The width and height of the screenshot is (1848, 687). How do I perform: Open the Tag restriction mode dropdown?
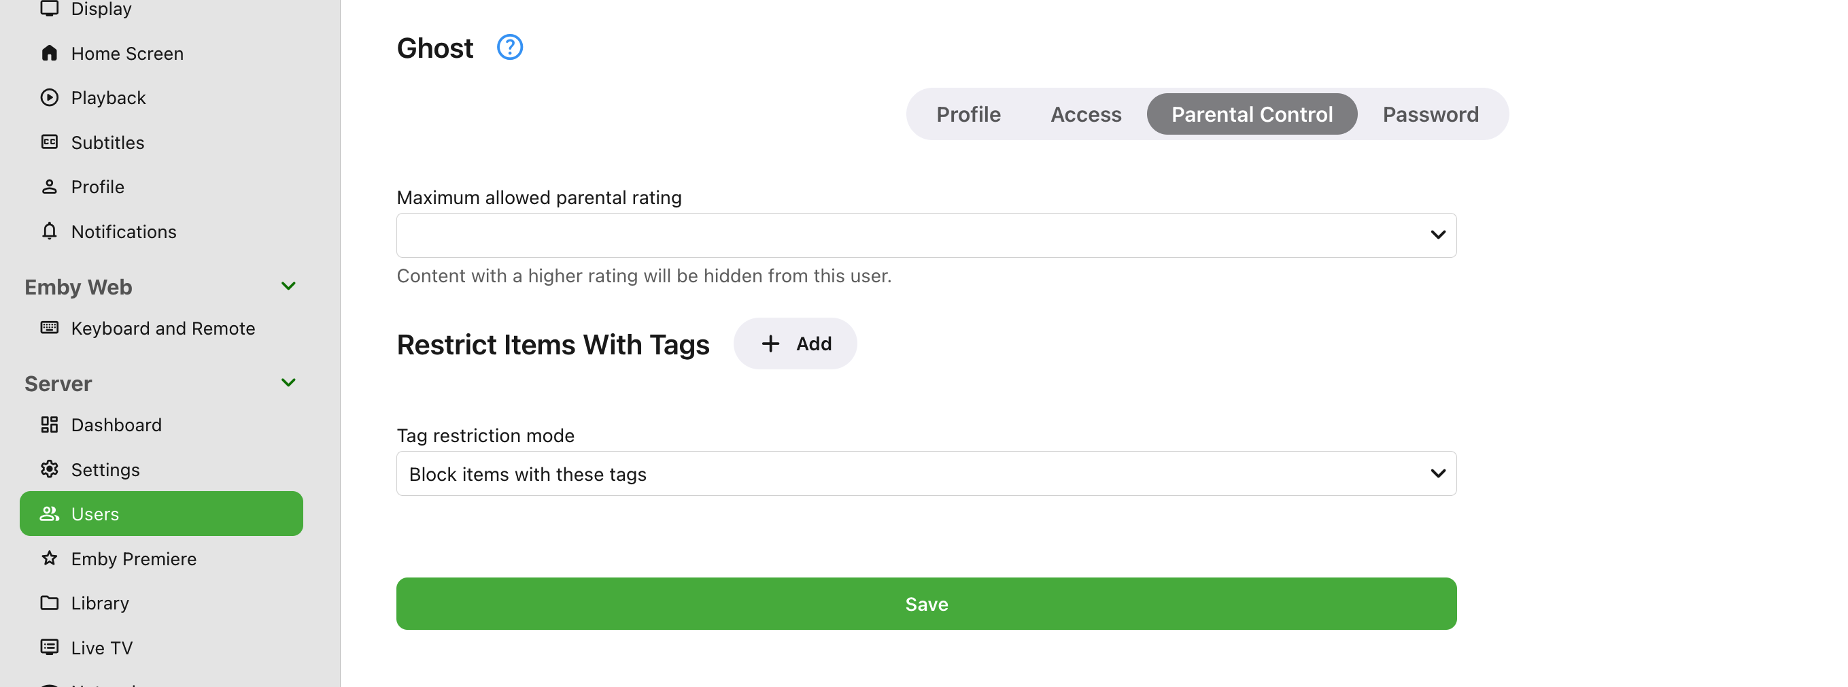(x=925, y=474)
